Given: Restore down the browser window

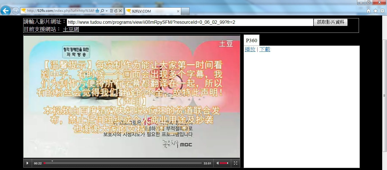Looking at the screenshot, I should (x=368, y=2).
